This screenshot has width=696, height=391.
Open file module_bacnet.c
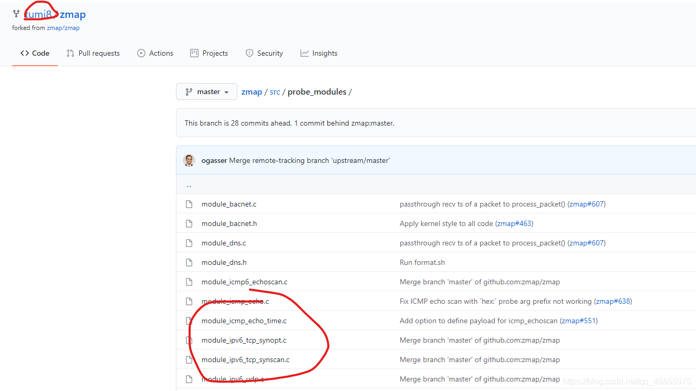(x=229, y=204)
